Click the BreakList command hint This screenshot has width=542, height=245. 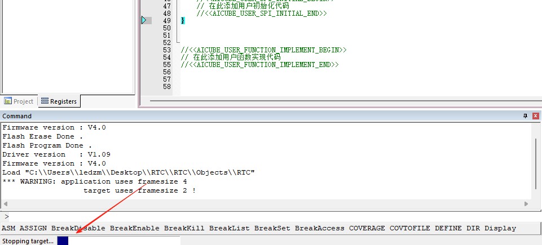point(230,228)
